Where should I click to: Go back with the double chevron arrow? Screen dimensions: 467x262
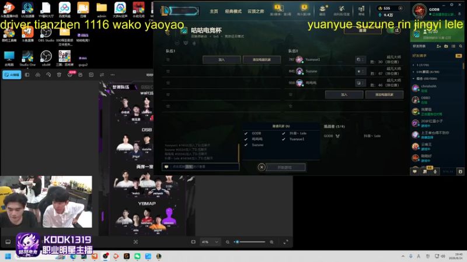(x=168, y=32)
